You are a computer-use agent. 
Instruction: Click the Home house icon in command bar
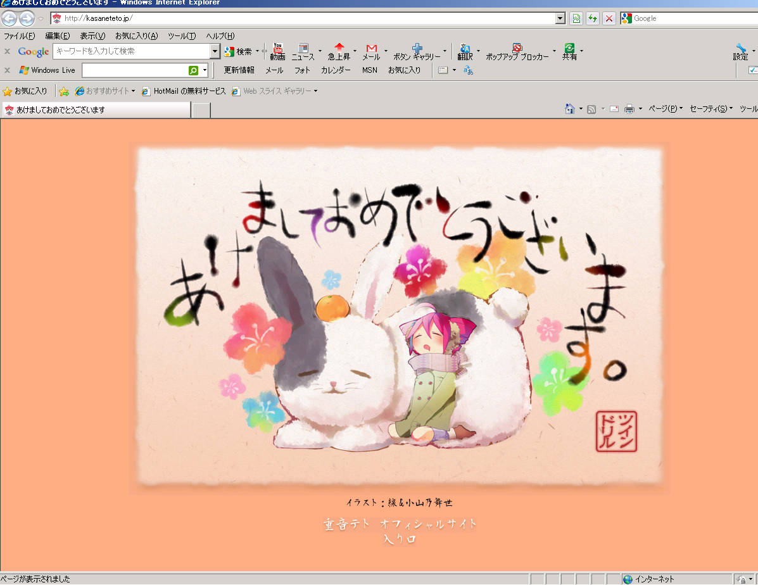[570, 109]
